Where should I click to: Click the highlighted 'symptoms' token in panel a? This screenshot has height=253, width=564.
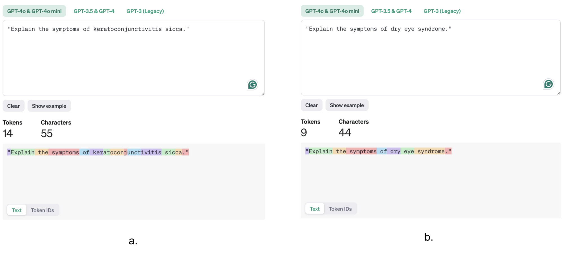pyautogui.click(x=64, y=152)
